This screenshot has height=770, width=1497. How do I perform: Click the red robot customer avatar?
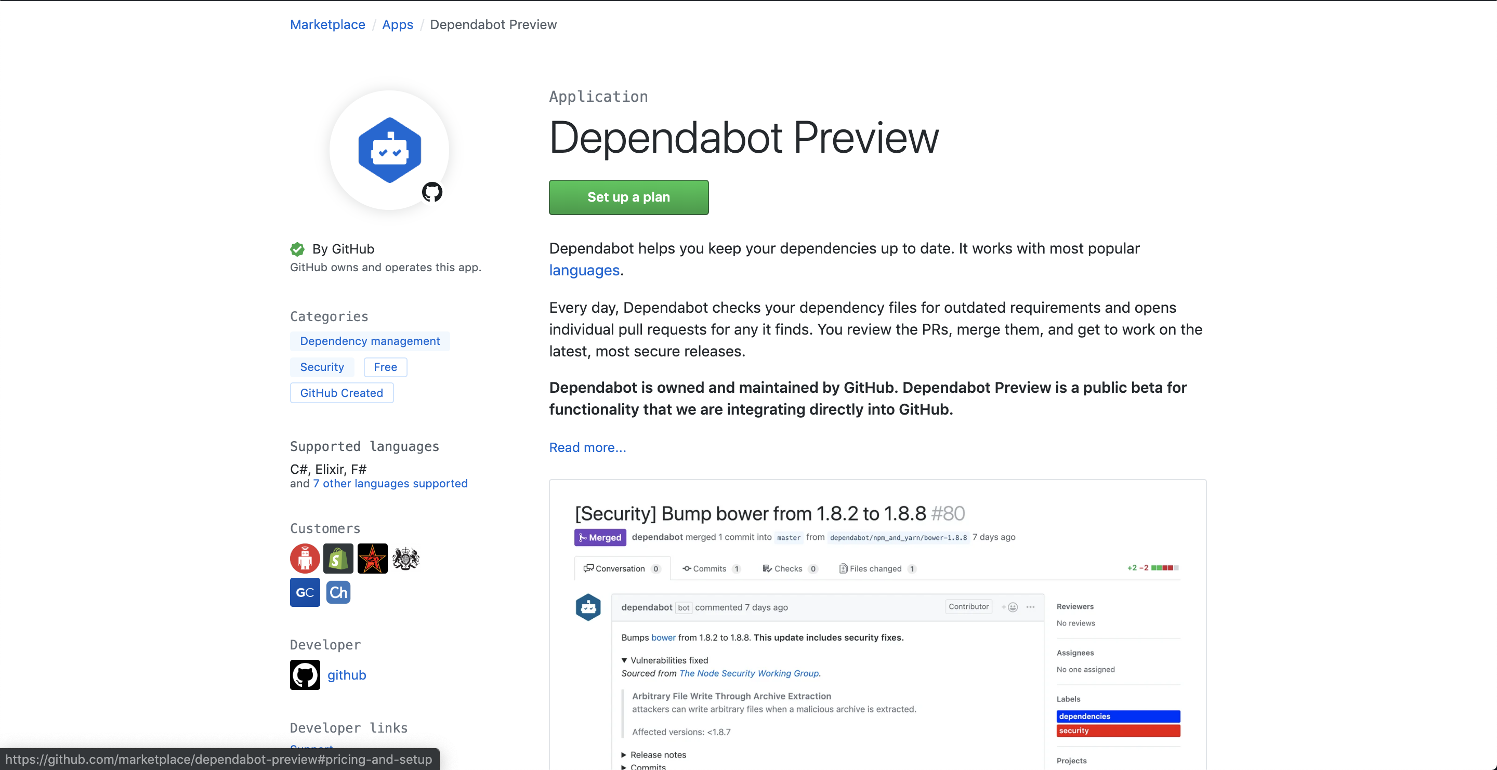[305, 558]
